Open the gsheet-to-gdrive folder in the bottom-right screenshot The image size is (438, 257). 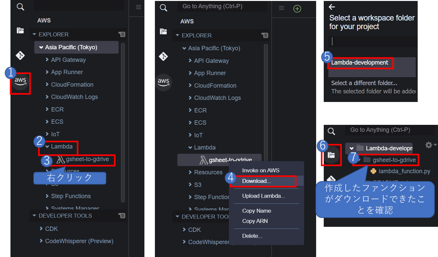tap(394, 160)
